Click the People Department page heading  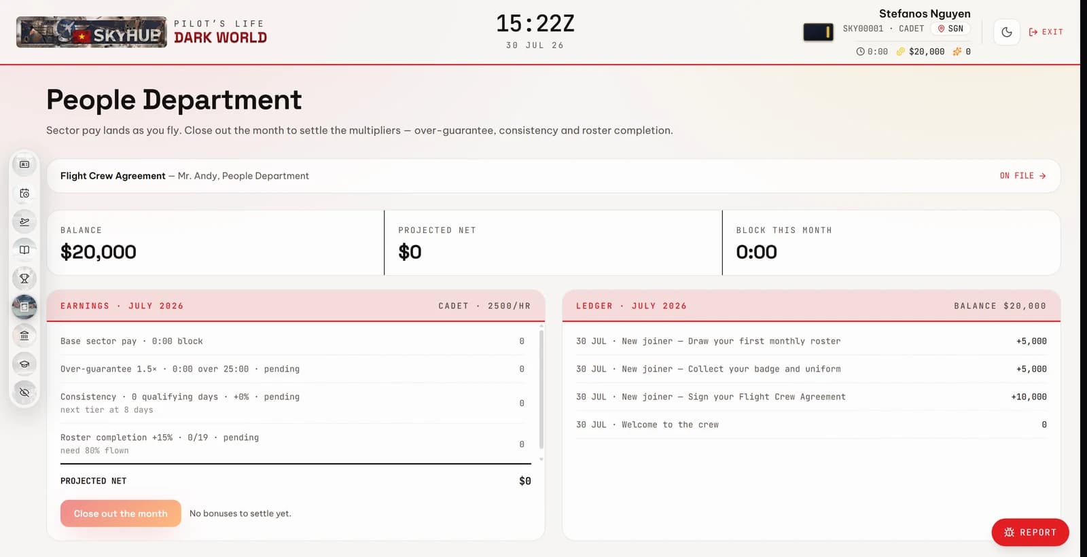(174, 100)
